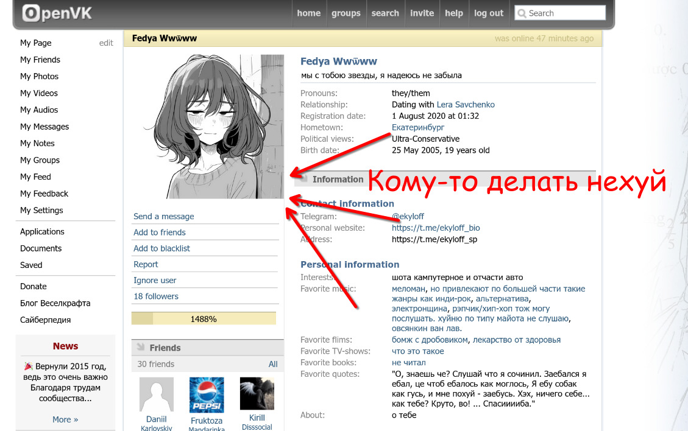Open My Friends

point(40,60)
